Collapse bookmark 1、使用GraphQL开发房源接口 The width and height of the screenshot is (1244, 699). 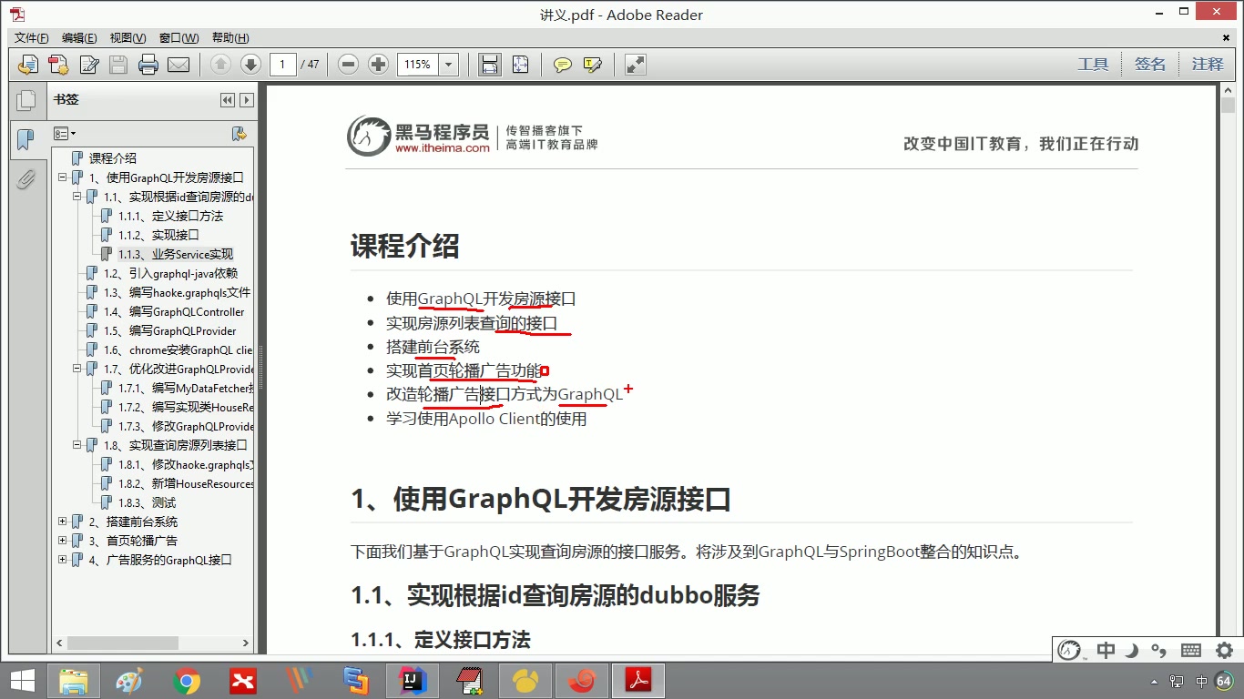[x=63, y=177]
